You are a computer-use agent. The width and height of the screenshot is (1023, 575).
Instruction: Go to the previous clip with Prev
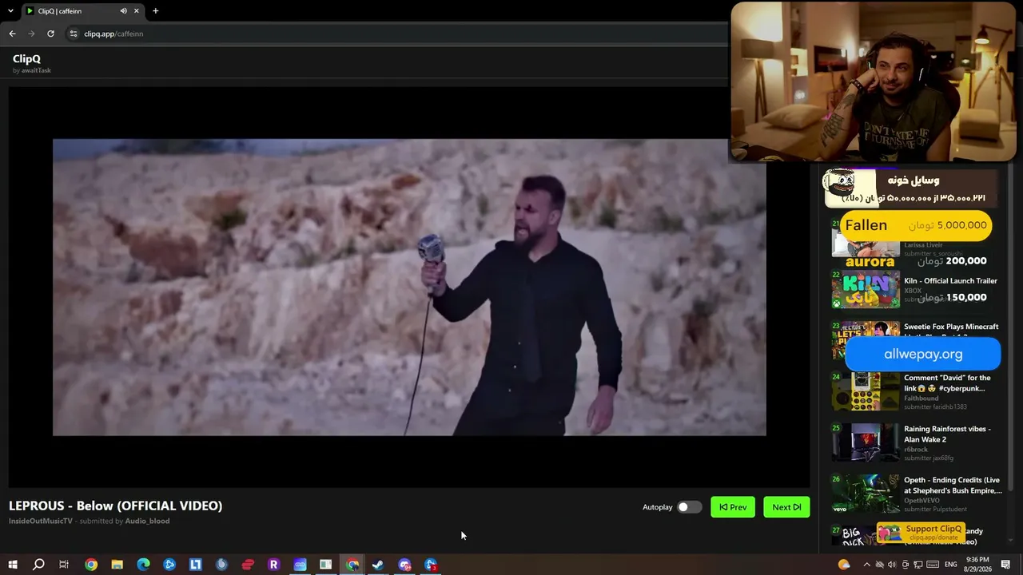point(733,507)
